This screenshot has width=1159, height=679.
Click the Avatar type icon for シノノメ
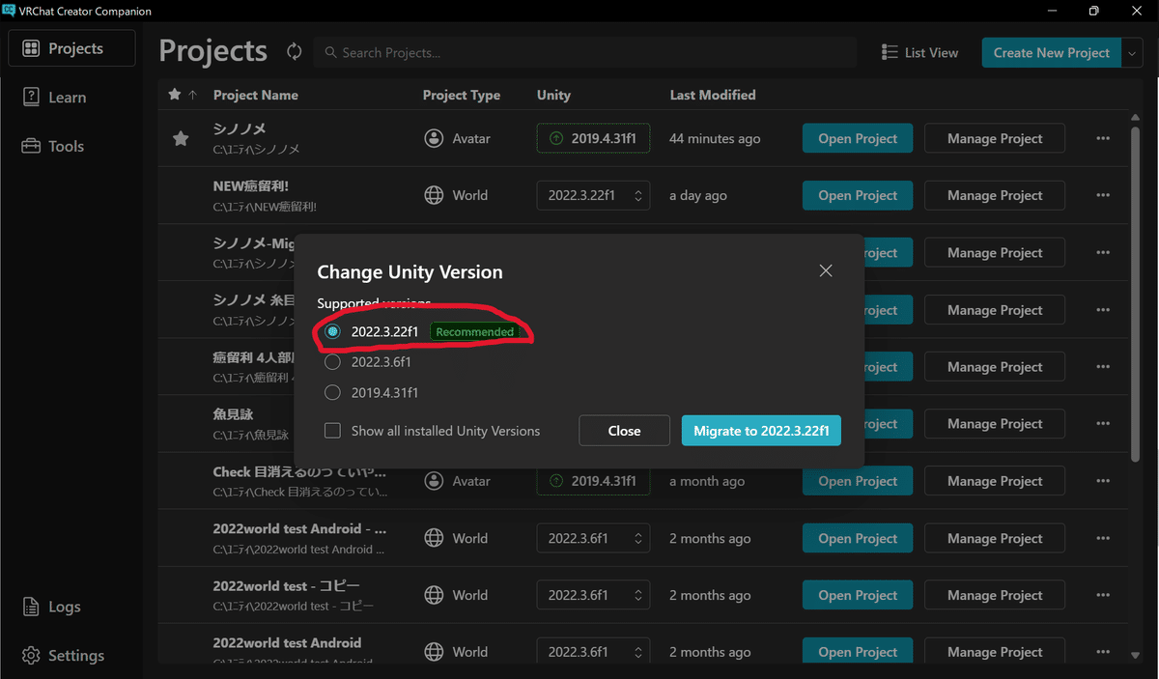pyautogui.click(x=434, y=138)
